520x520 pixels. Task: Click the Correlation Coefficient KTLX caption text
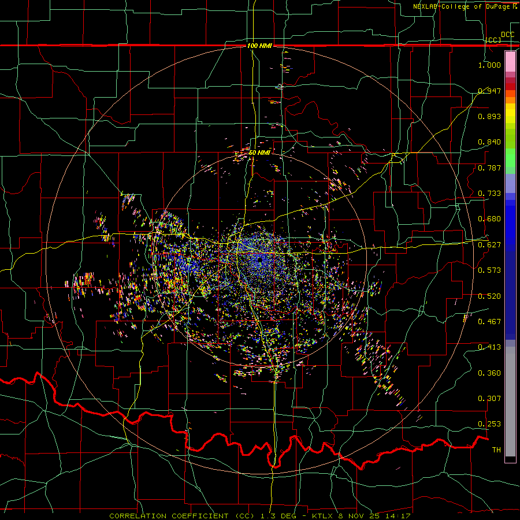(x=260, y=516)
